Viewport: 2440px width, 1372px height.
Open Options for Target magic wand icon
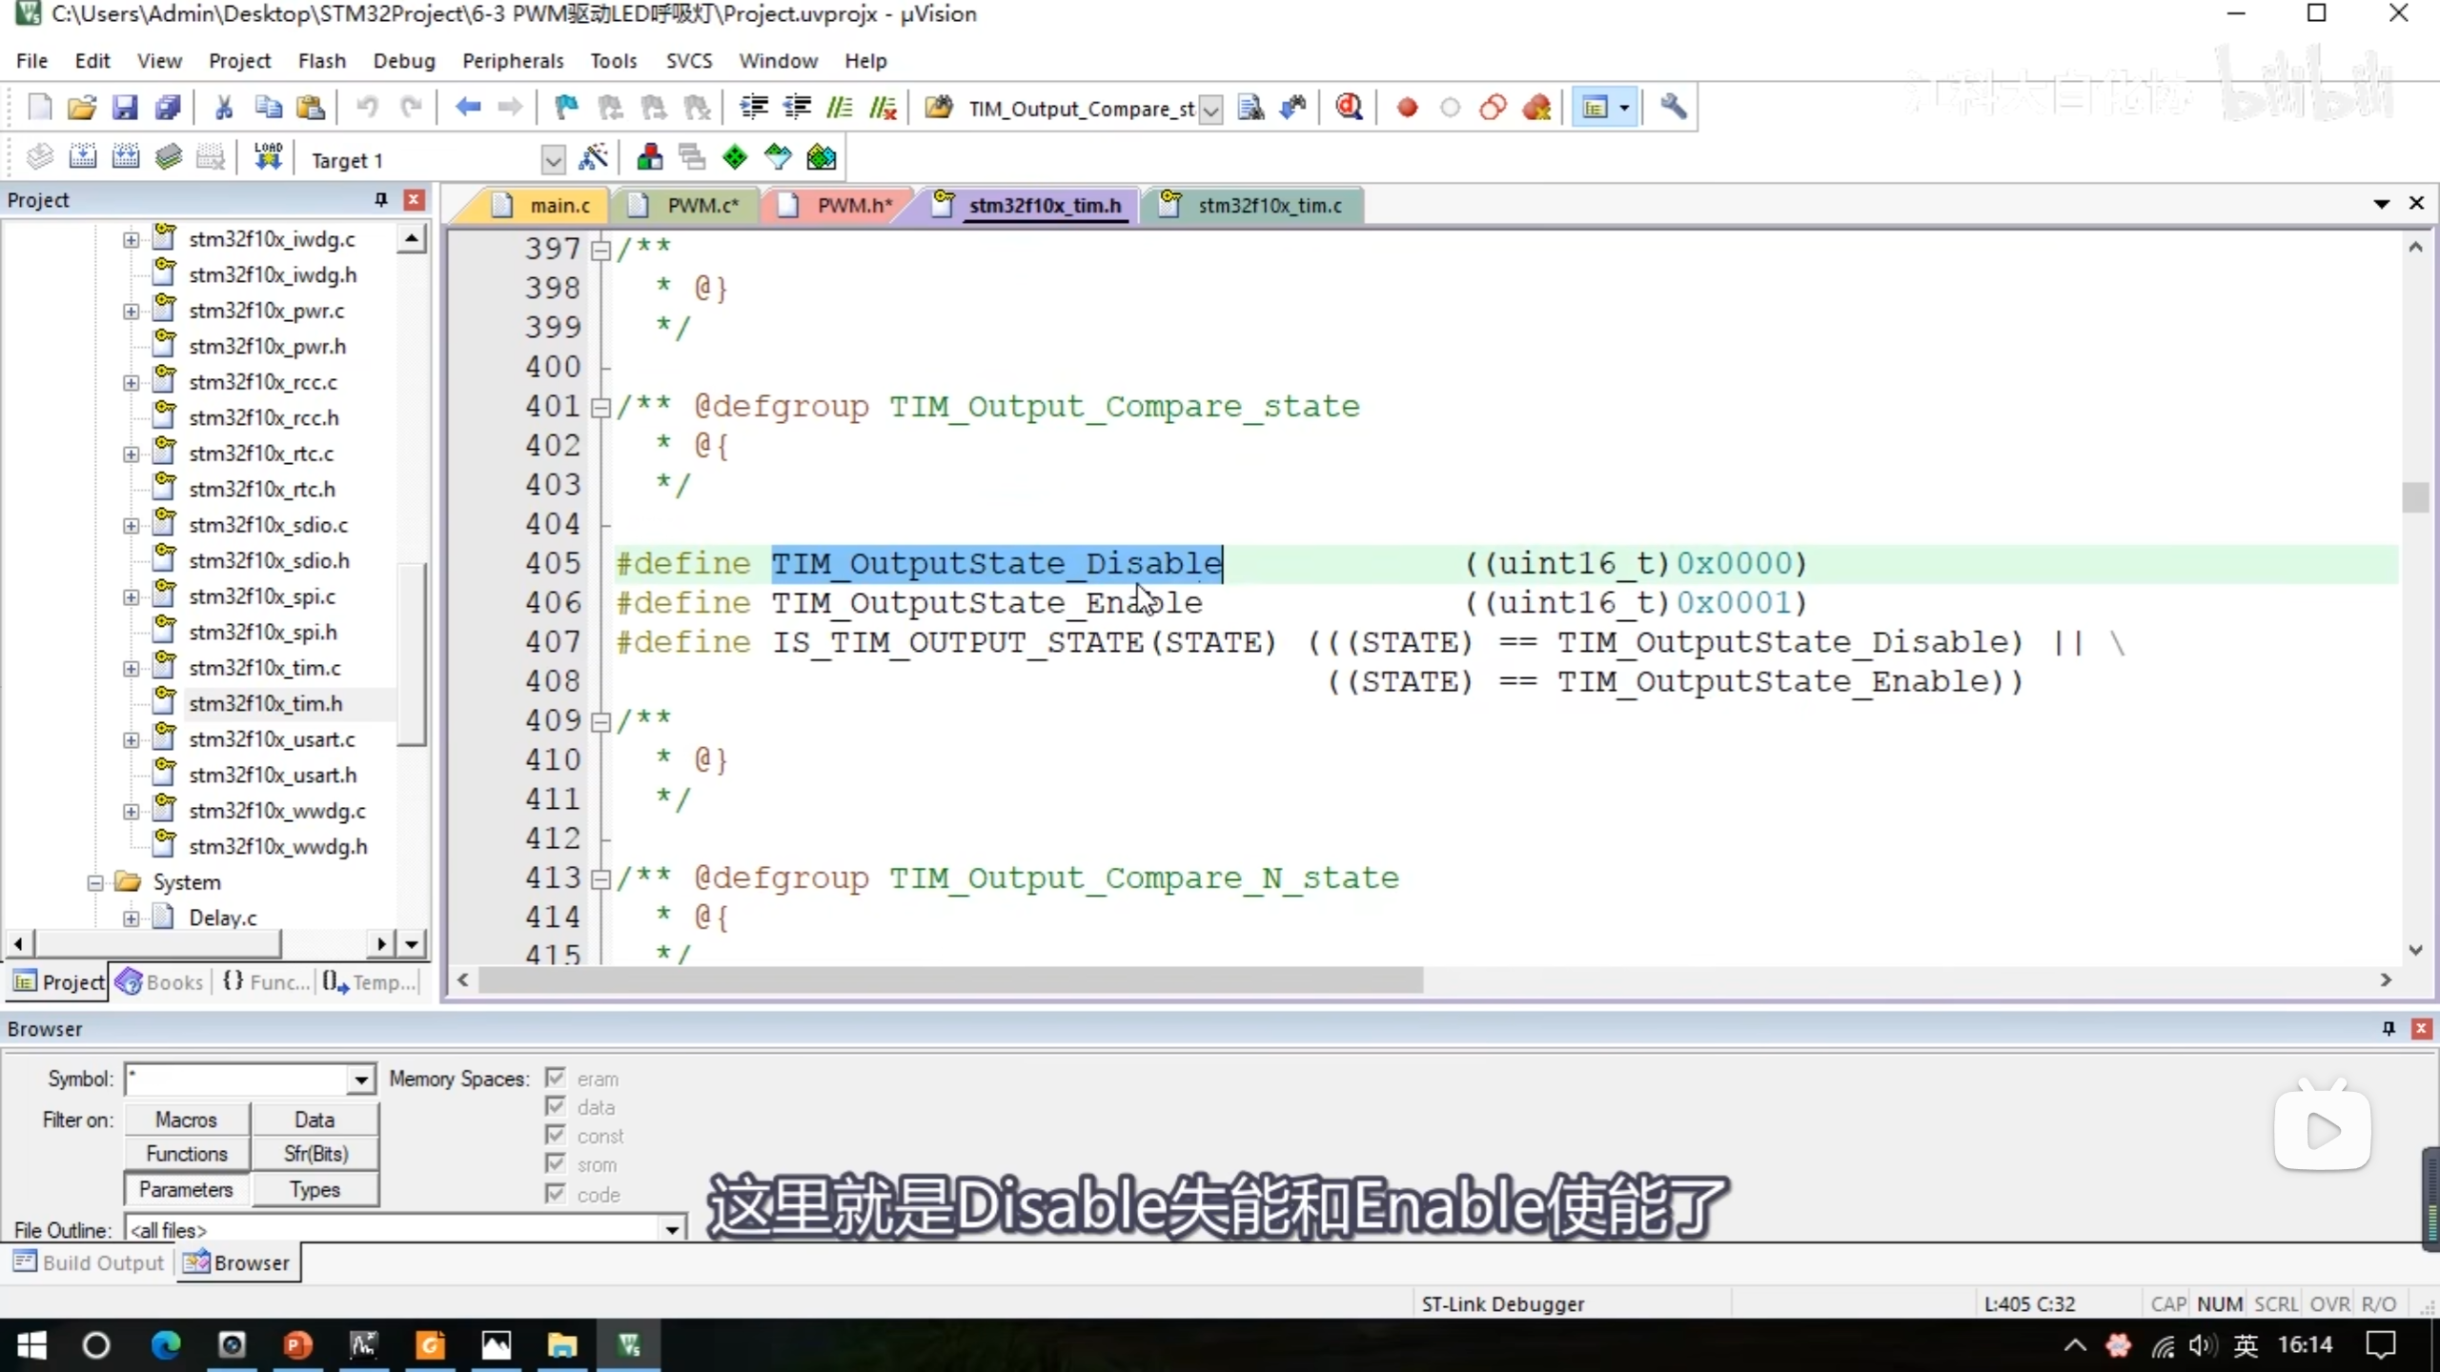pos(594,158)
